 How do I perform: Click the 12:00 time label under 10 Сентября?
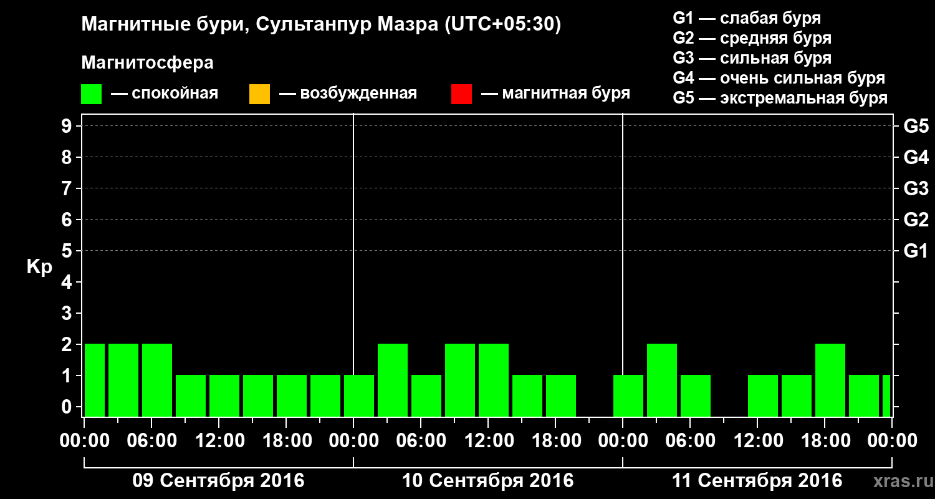click(489, 440)
